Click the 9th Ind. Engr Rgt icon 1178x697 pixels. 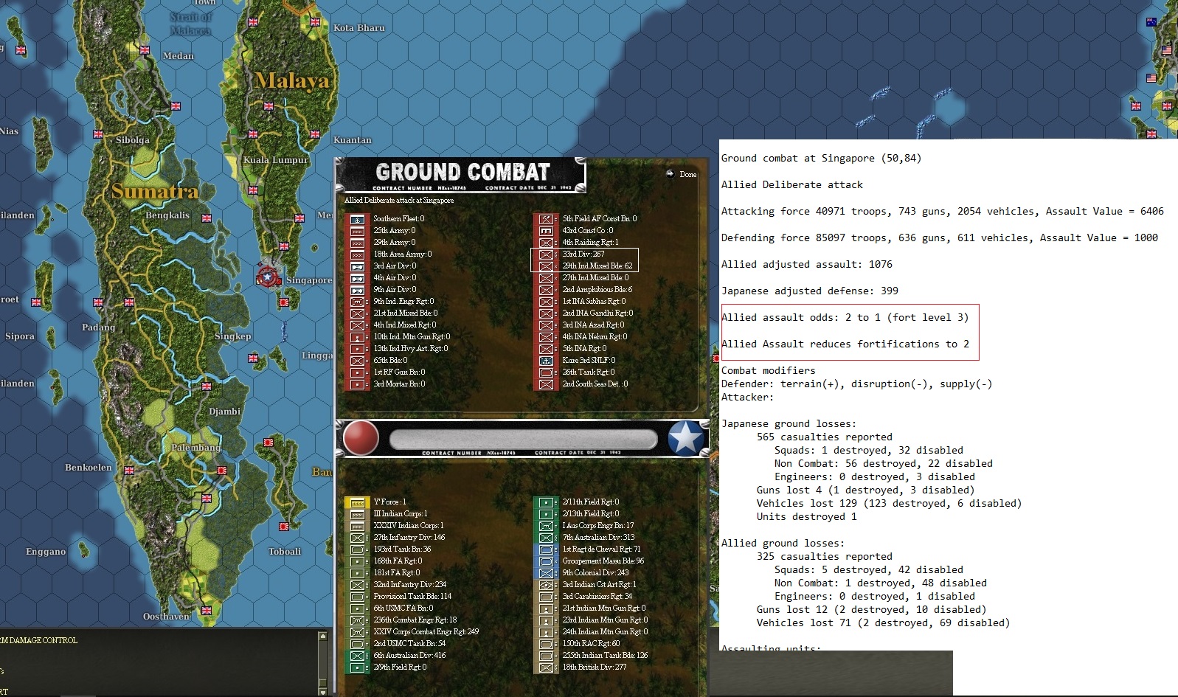click(x=358, y=302)
